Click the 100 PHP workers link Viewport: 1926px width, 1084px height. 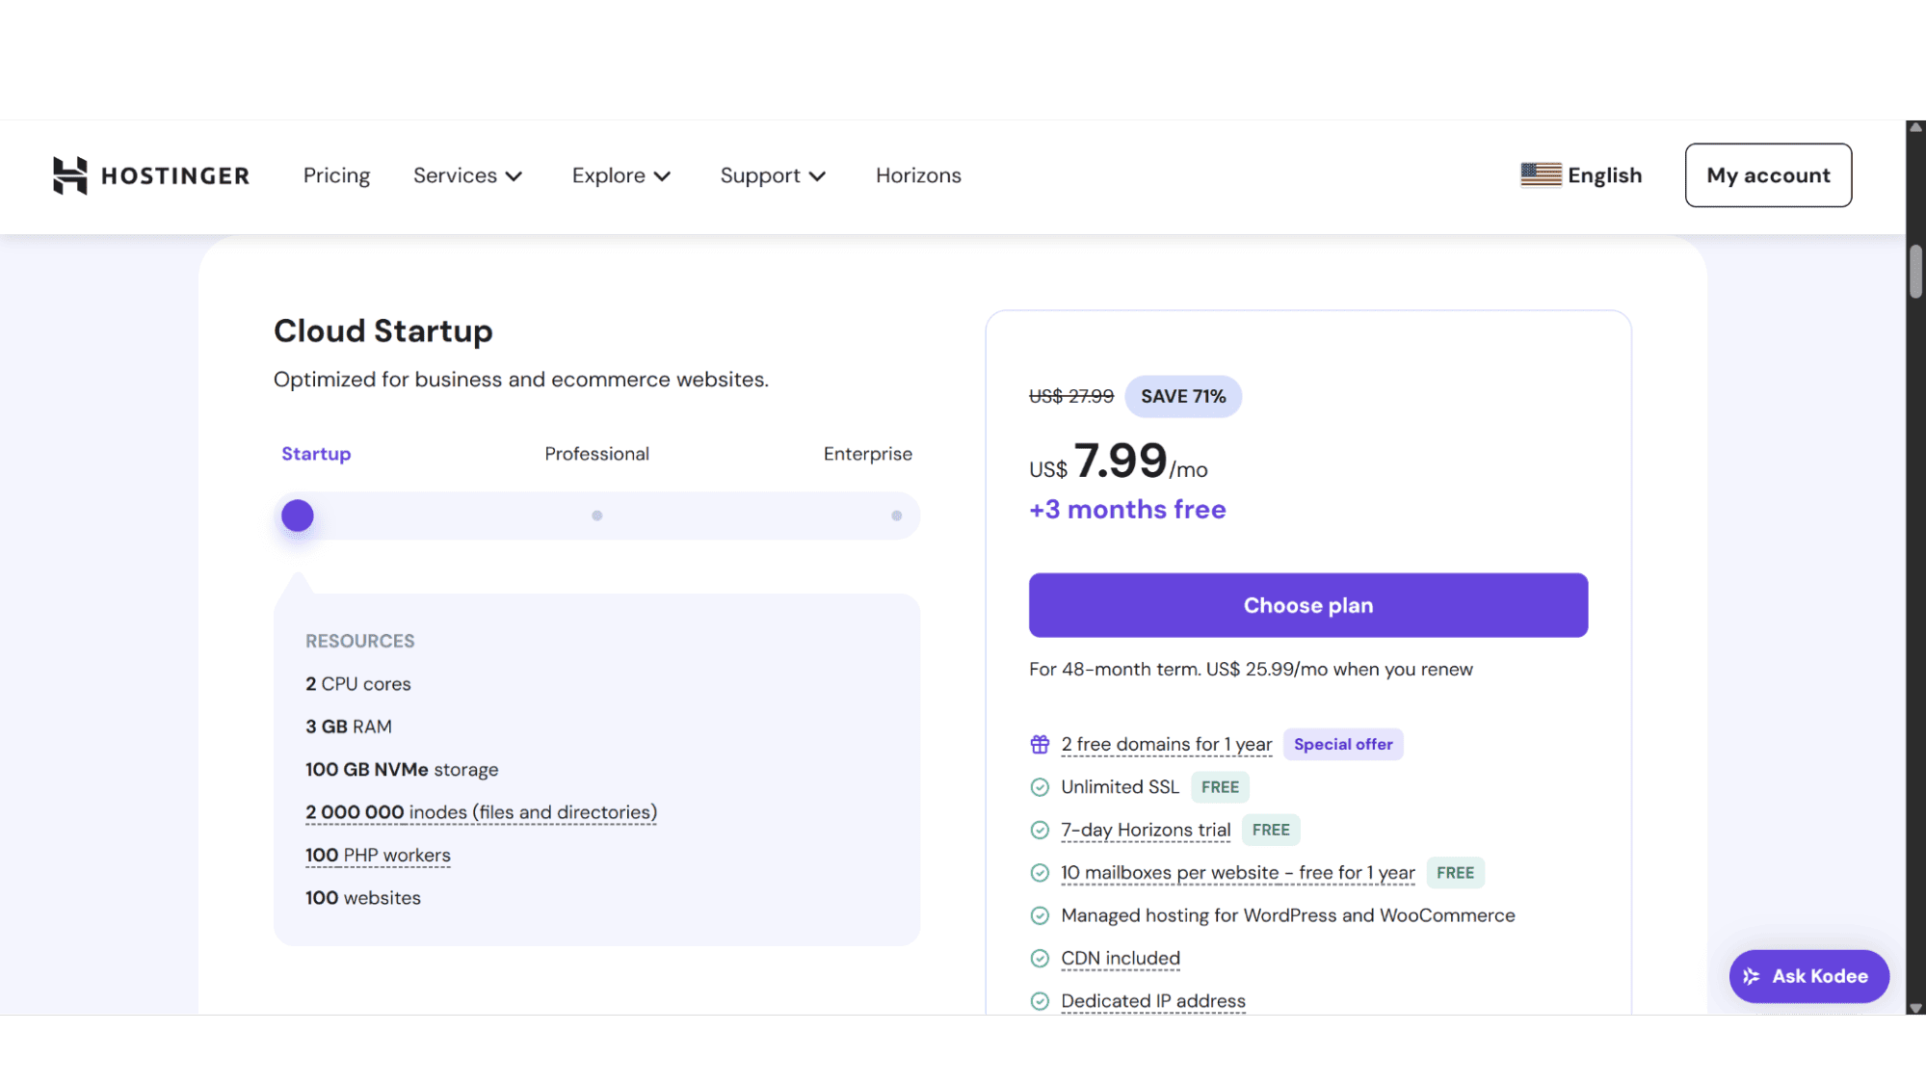378,856
